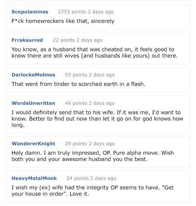Screen dimensions: 196x206
Task: Click the tinder to scorched earth comment
Action: click(x=78, y=84)
